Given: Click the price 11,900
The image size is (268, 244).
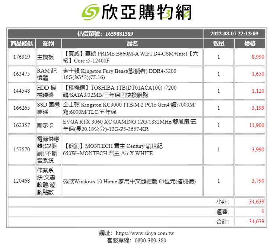Looking at the screenshot, I should 257,125.
